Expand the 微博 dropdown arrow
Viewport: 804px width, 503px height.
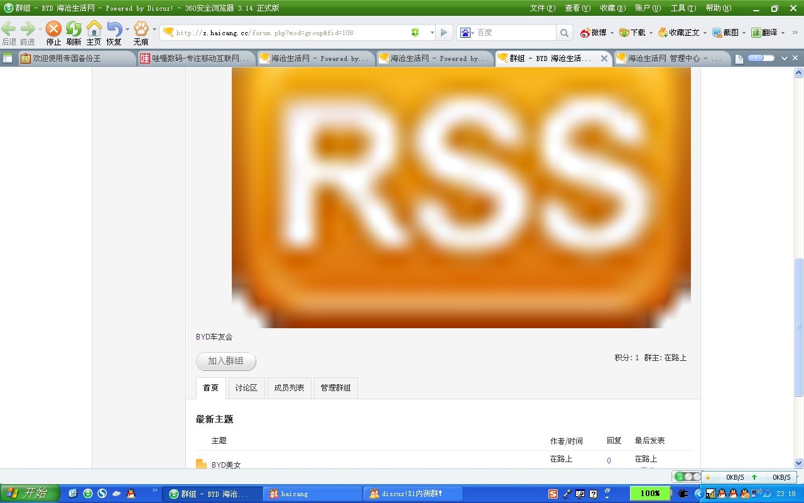point(612,33)
